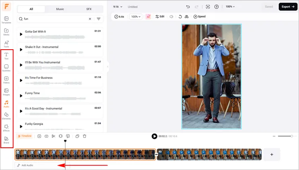
Task: Select the first clip in the timeline
Action: 85,155
